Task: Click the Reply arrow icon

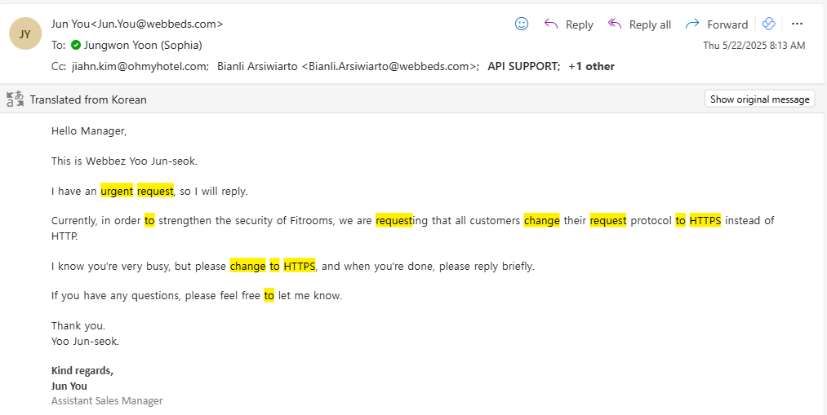Action: (x=551, y=24)
